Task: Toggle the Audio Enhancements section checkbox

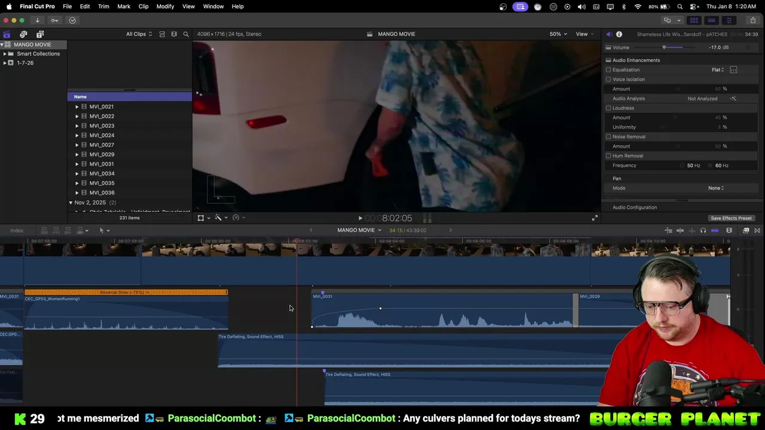Action: coord(608,60)
